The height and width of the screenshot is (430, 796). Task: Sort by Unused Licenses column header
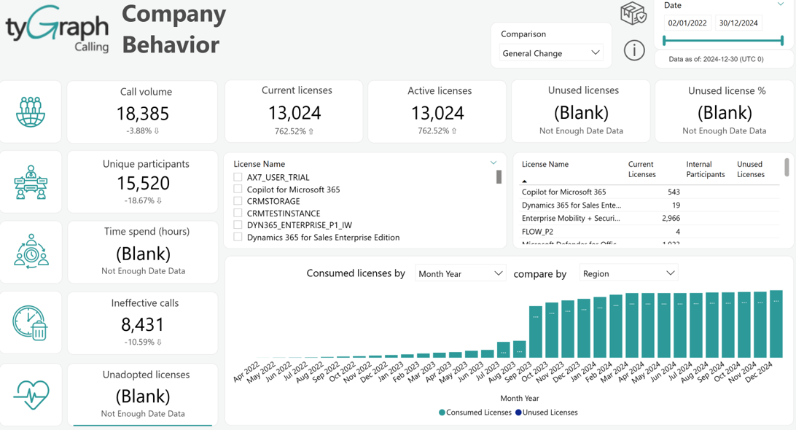[750, 169]
